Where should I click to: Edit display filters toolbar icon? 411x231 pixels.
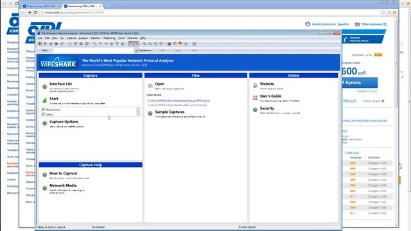click(x=175, y=44)
